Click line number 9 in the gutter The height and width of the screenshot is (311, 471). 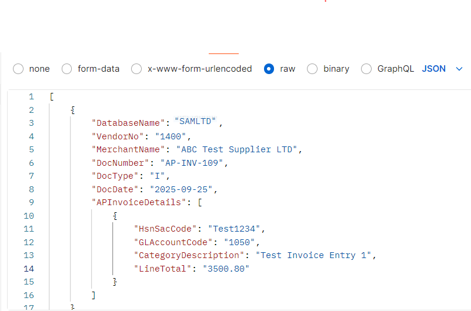coord(31,202)
